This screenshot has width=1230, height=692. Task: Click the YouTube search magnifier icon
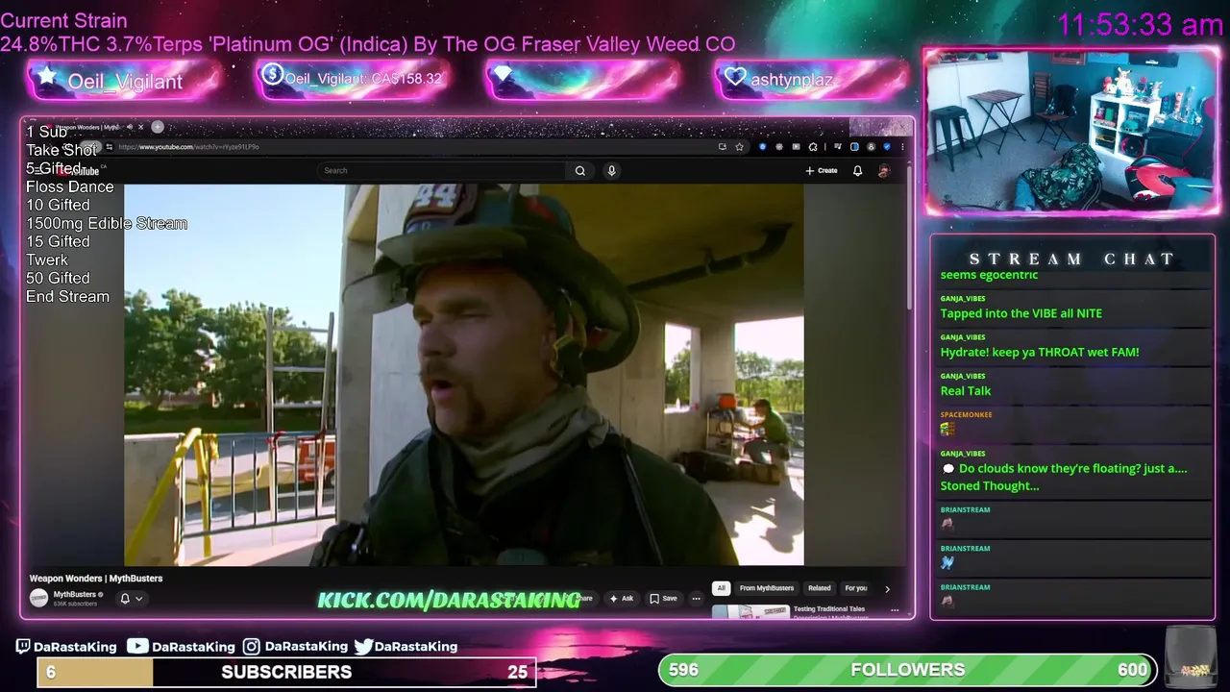pyautogui.click(x=579, y=170)
